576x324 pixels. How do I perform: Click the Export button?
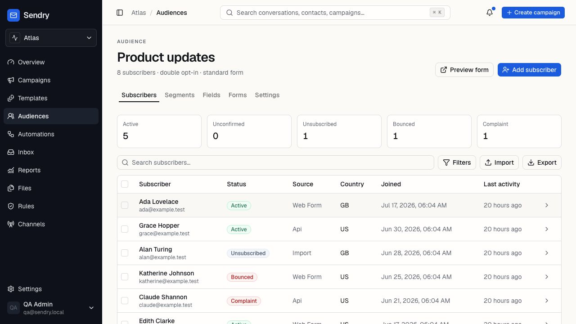[x=542, y=162]
